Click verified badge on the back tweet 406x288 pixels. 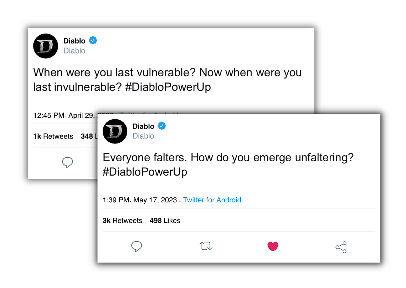[x=93, y=40]
